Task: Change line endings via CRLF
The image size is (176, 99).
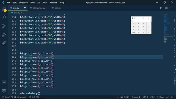Action: (152, 97)
